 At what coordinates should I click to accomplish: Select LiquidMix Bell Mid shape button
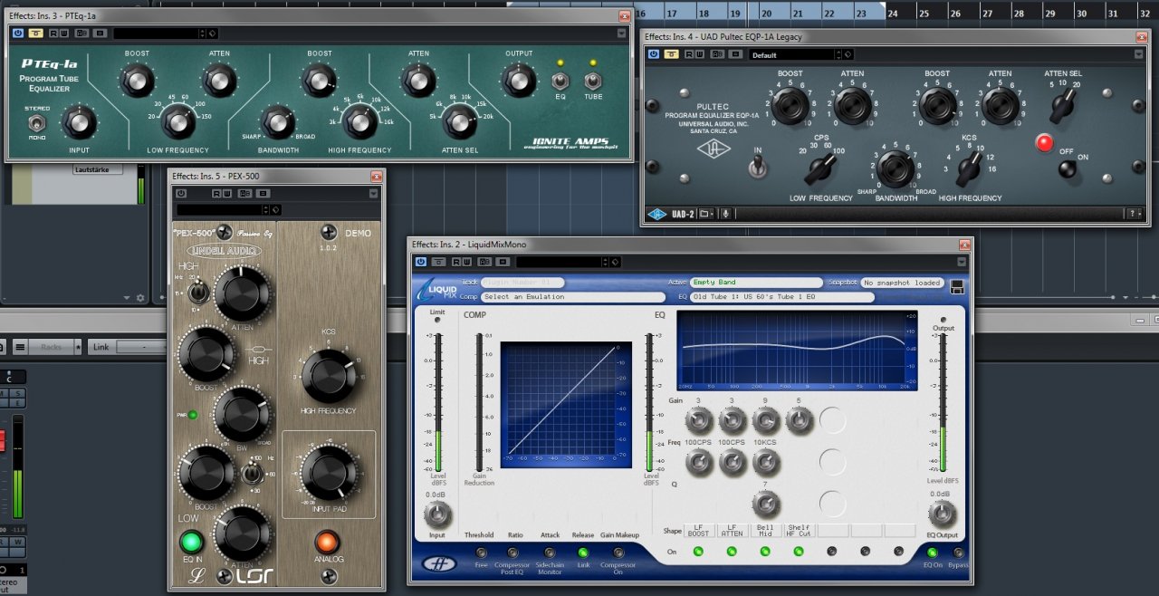(x=765, y=530)
